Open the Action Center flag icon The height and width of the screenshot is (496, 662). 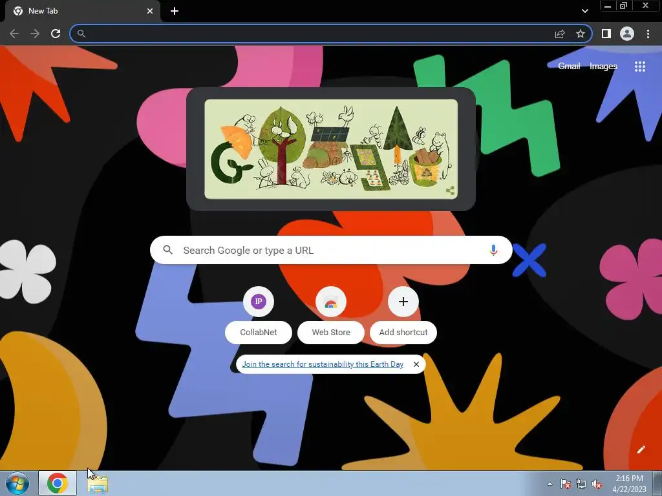tap(565, 484)
